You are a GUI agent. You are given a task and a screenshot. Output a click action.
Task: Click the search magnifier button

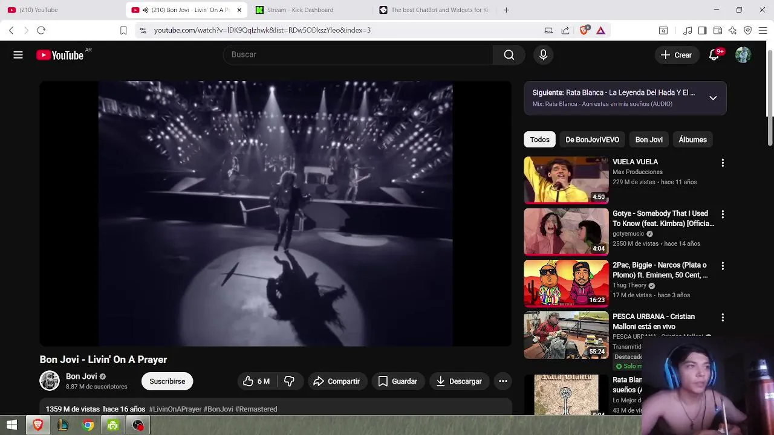tap(509, 55)
